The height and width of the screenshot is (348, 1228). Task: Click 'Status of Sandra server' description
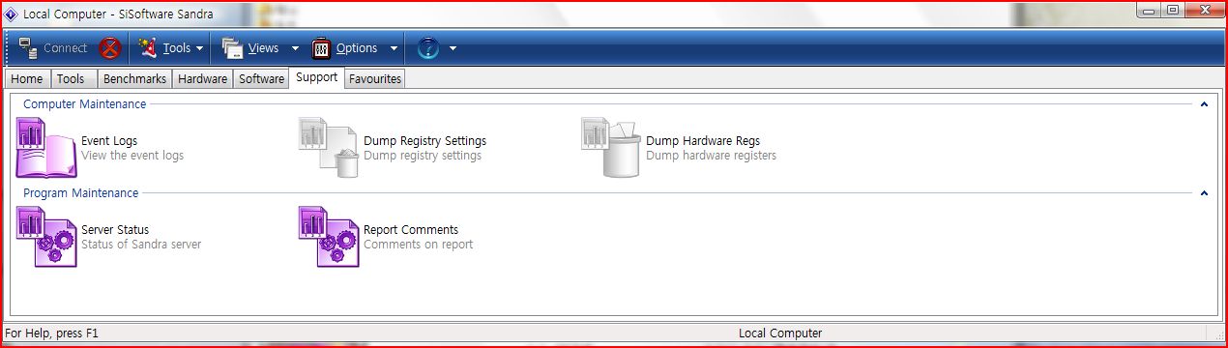point(141,245)
